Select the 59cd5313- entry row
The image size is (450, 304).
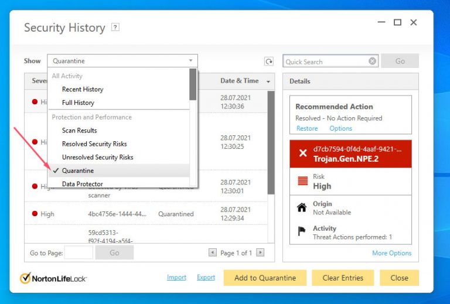[146, 234]
